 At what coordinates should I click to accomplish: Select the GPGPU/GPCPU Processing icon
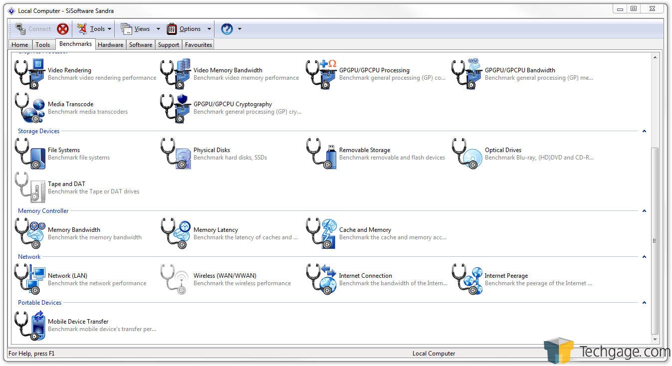tap(321, 74)
